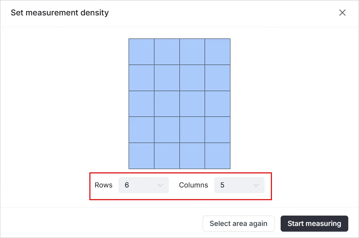The image size is (359, 238).
Task: Select the top-right grid cell
Action: click(217, 52)
